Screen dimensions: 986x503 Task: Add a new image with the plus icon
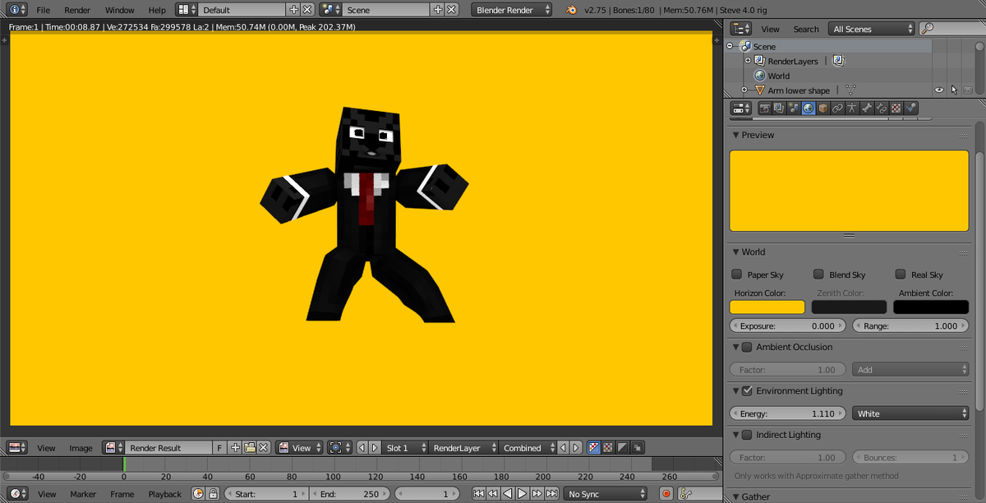235,448
